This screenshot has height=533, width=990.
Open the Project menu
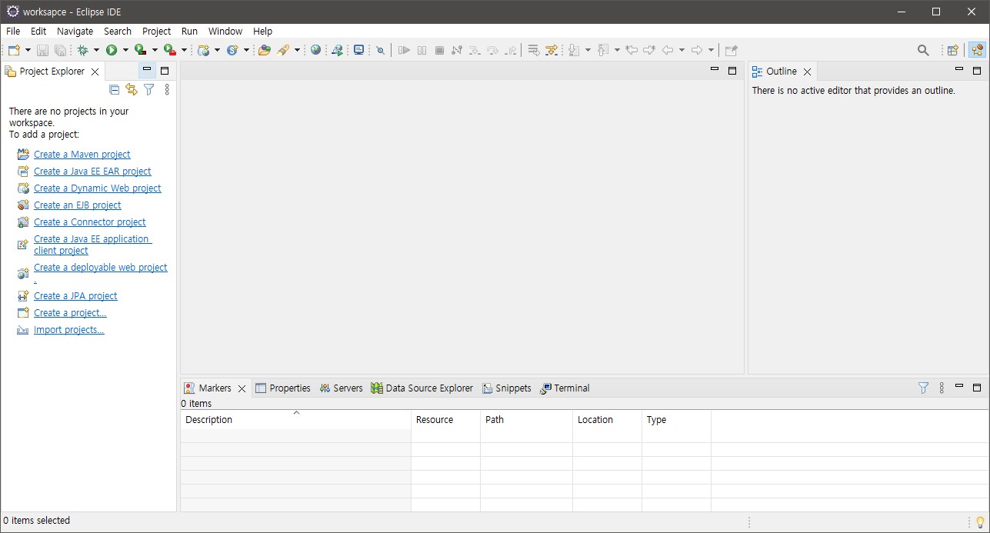[156, 32]
